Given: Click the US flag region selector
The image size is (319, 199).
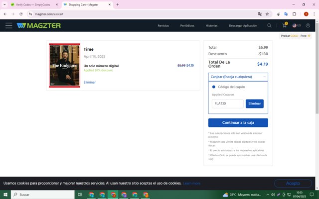Looking at the screenshot, I should pos(297,25).
